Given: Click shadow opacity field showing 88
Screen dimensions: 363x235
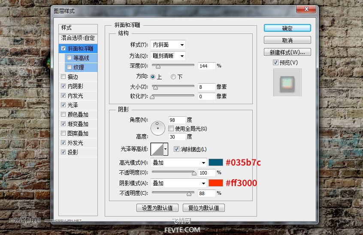Looking at the screenshot, I should click(206, 193).
